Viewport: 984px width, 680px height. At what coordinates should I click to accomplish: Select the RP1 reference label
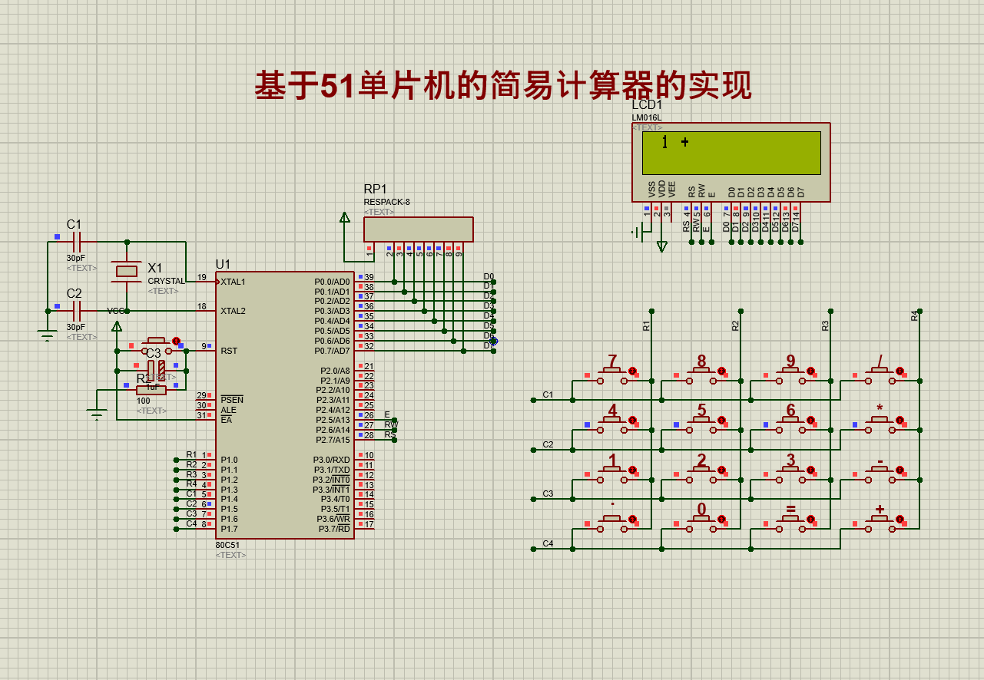click(x=376, y=189)
